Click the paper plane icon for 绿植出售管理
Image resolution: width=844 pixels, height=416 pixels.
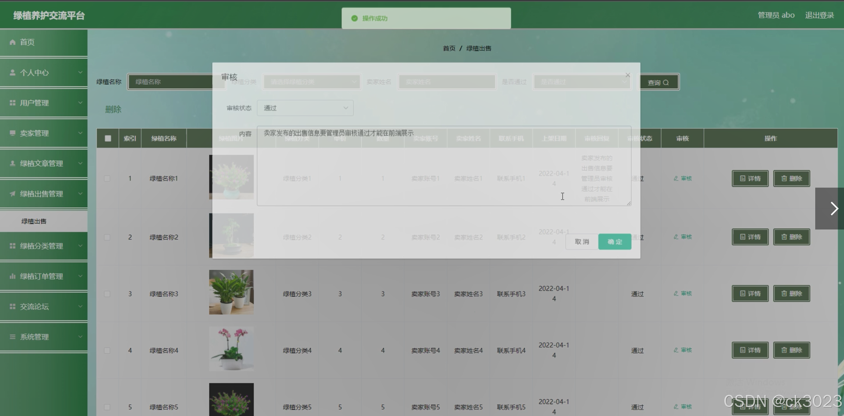[12, 194]
